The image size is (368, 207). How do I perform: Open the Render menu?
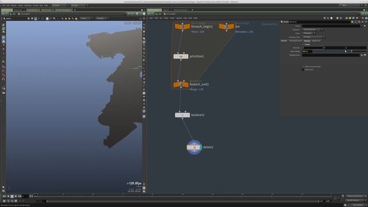pyautogui.click(x=14, y=5)
